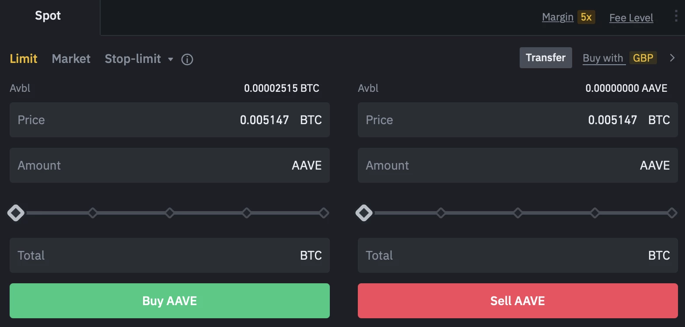Set buy slider to 50% marker
Image resolution: width=685 pixels, height=327 pixels.
[x=170, y=213]
